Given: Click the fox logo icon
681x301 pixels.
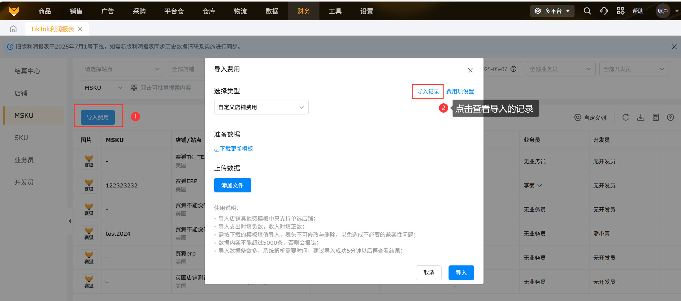Looking at the screenshot, I should coord(14,11).
